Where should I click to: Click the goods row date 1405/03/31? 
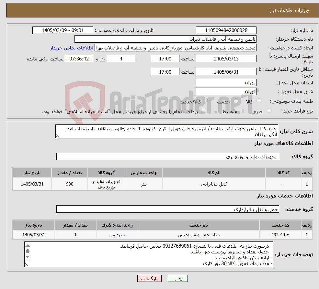pos(32,184)
